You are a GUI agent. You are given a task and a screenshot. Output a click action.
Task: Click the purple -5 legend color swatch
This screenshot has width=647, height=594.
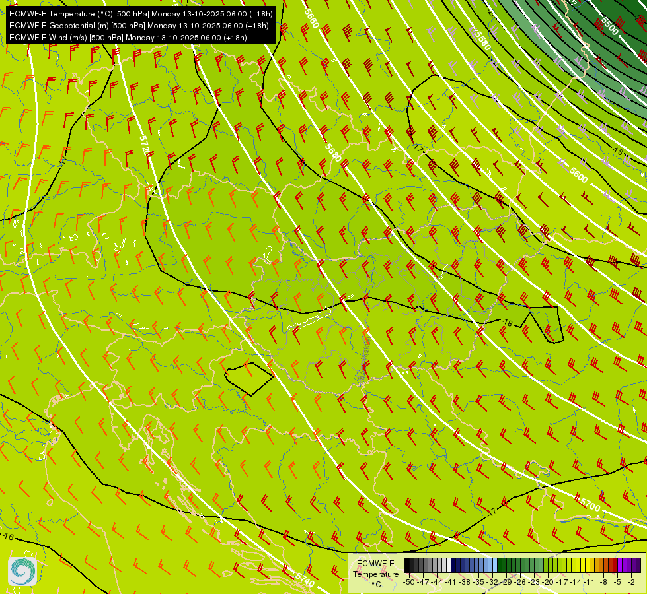click(620, 565)
